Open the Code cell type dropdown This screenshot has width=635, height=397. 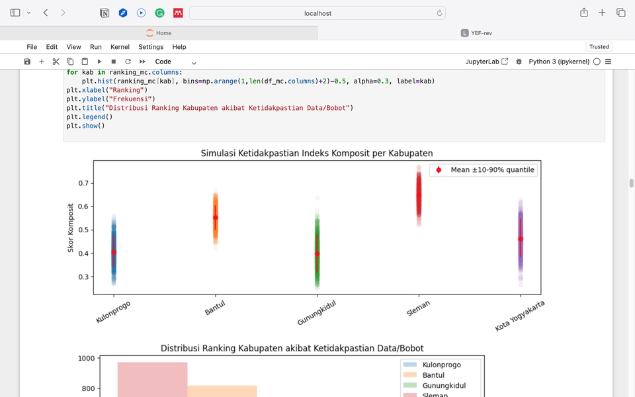coord(175,62)
